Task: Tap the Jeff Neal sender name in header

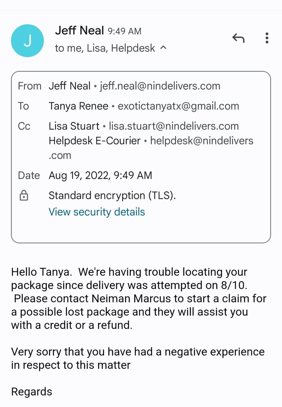Action: [x=79, y=30]
